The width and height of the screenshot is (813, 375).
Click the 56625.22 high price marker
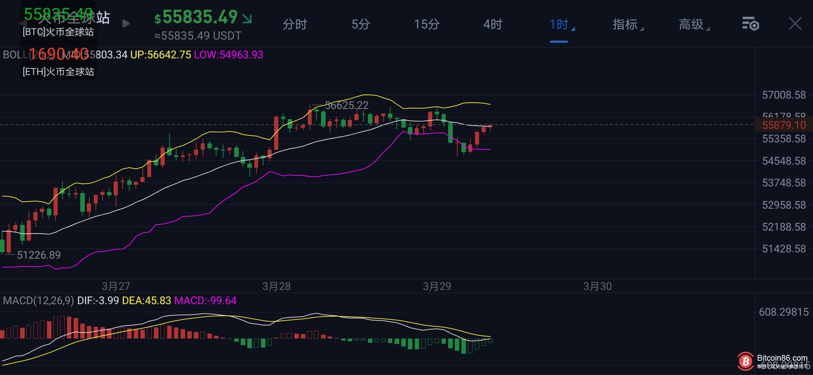coord(346,105)
